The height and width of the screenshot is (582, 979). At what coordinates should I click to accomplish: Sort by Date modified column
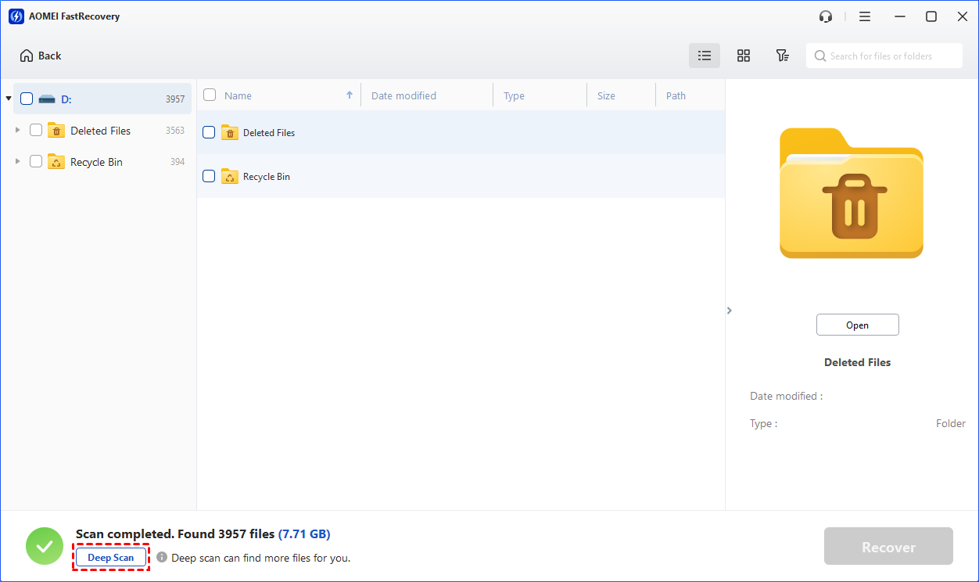pyautogui.click(x=403, y=95)
